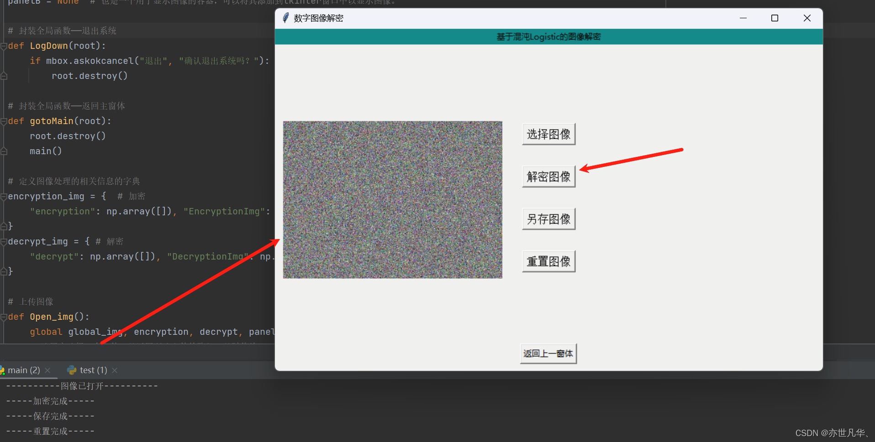Image resolution: width=875 pixels, height=442 pixels.
Task: Click the mbox.askokcancel code line
Action: [150, 61]
